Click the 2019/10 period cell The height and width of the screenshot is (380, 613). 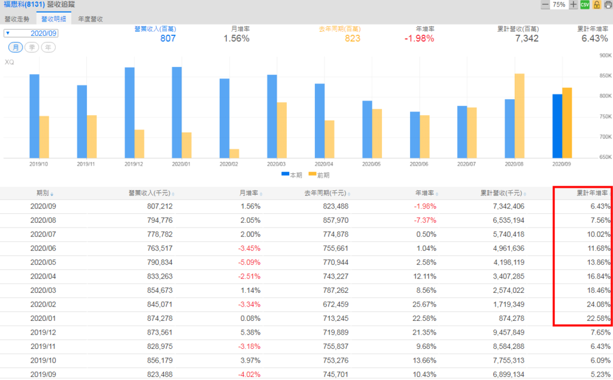[43, 361]
